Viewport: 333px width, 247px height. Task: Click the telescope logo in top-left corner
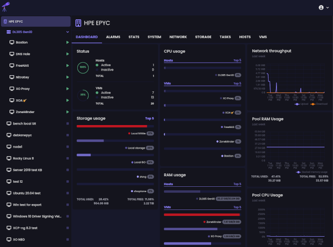[6, 7]
